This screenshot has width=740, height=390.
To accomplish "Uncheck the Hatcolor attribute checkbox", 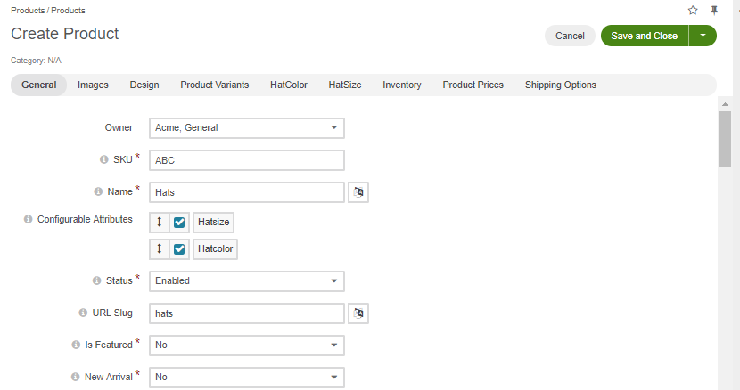I will 179,249.
